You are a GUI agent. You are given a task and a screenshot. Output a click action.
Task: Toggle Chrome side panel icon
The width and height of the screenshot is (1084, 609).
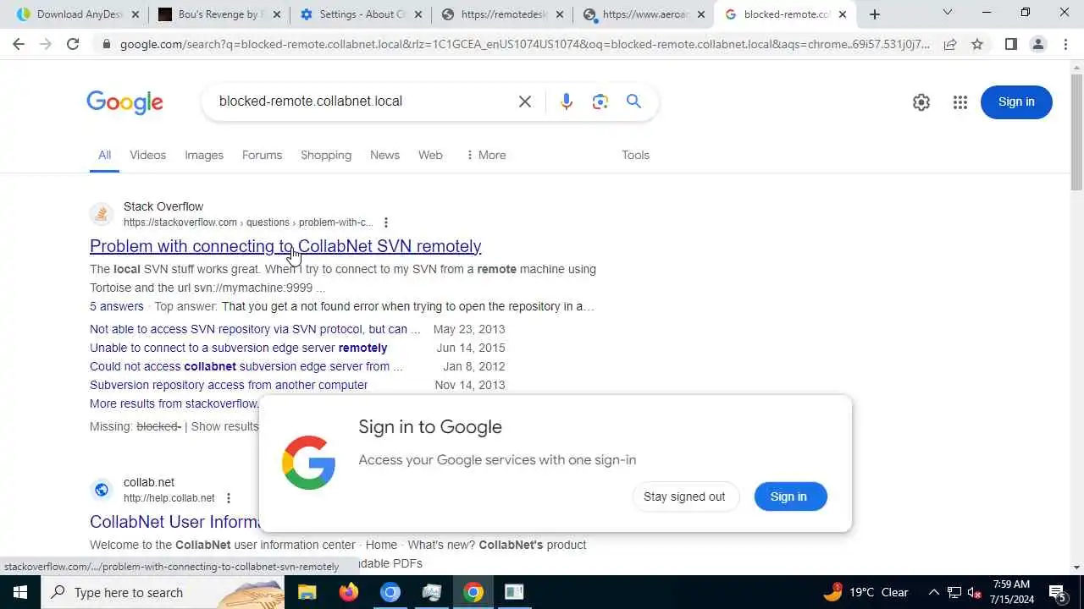point(1010,44)
